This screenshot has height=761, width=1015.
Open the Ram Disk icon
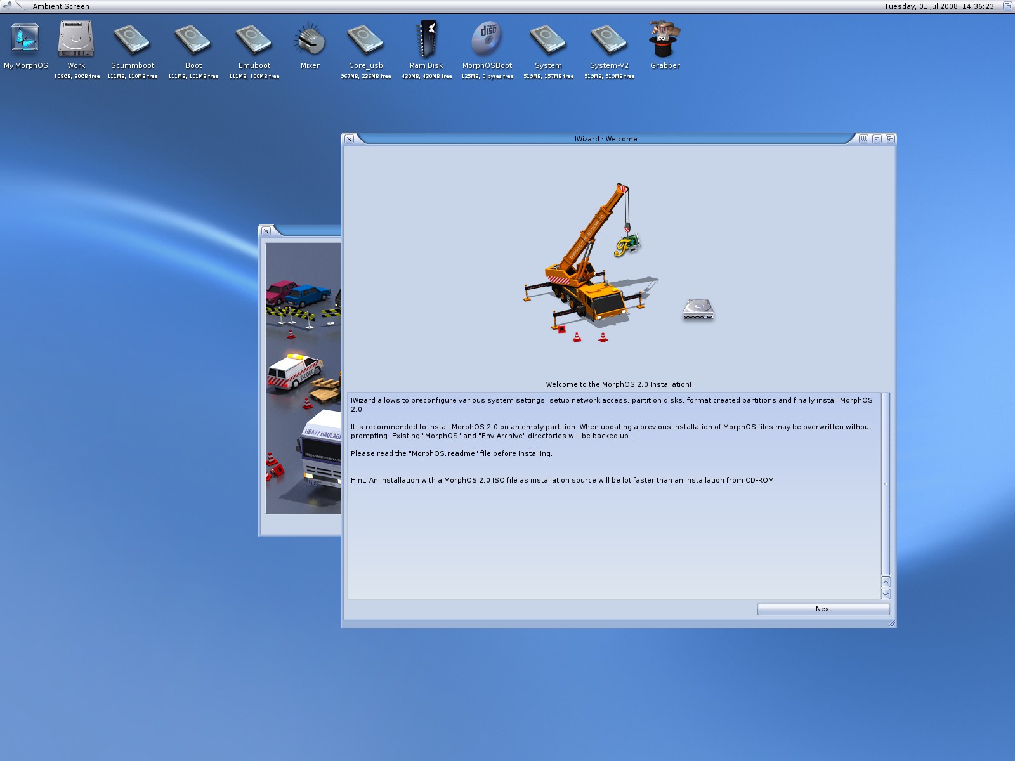pos(426,39)
